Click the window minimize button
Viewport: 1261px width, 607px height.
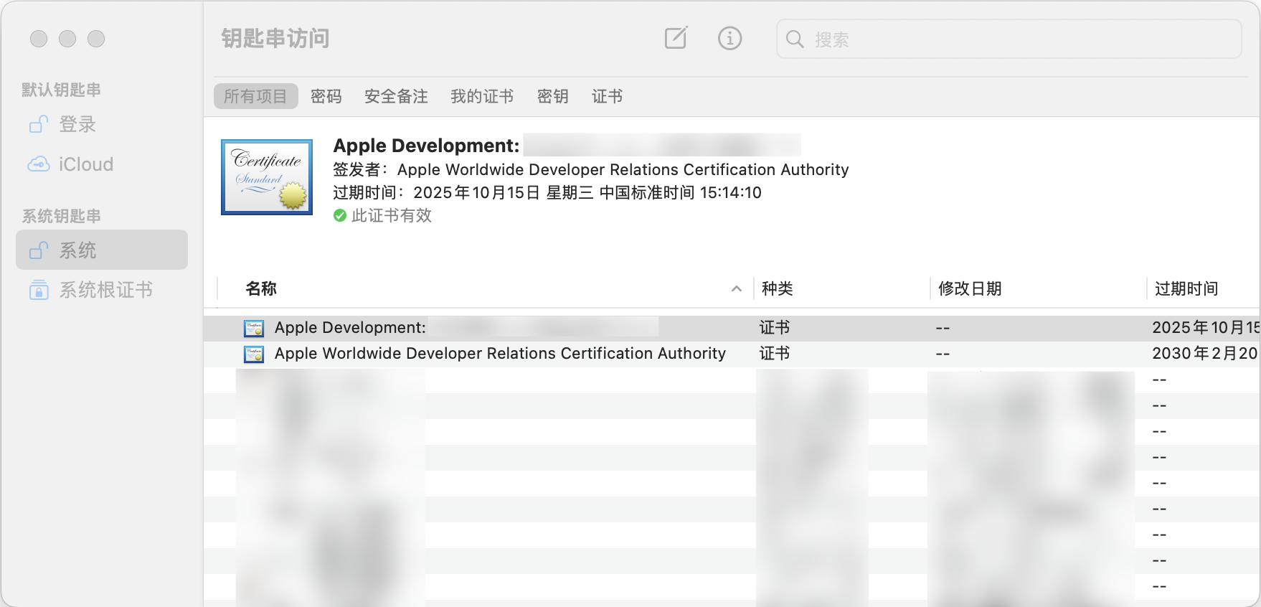pos(67,39)
